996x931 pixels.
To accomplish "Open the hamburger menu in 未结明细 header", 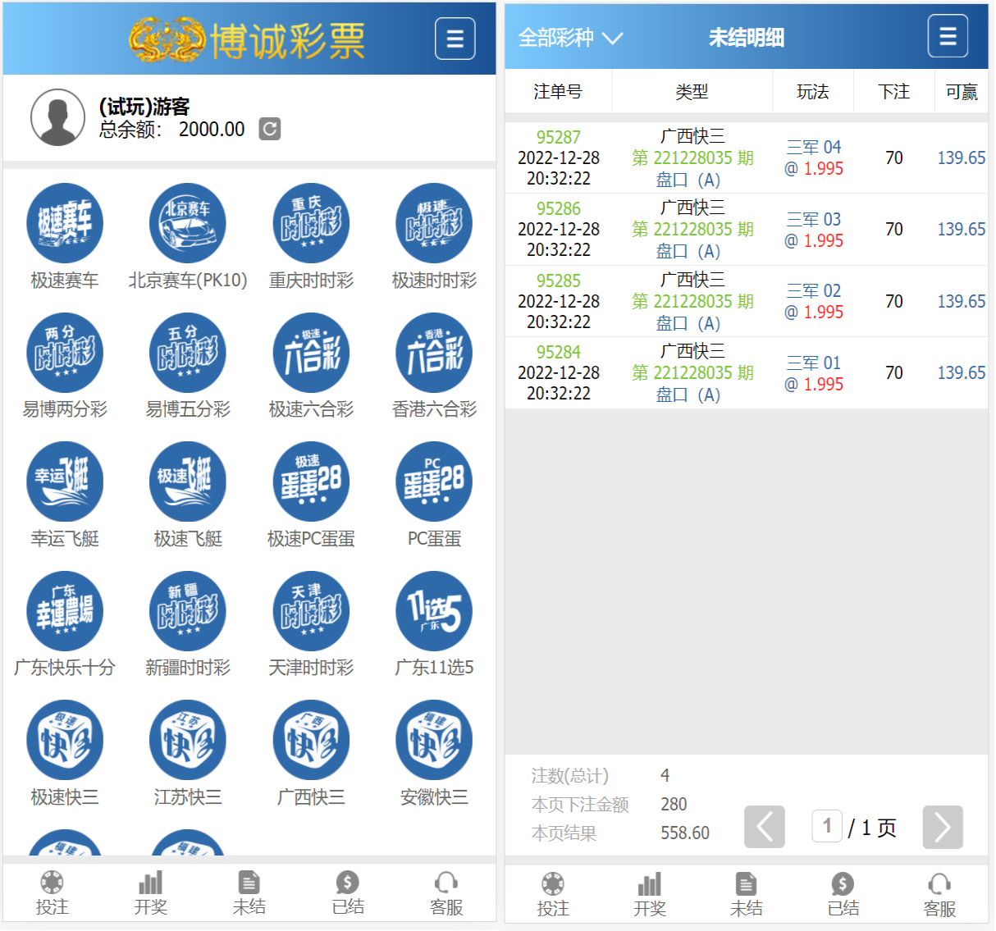I will [948, 37].
